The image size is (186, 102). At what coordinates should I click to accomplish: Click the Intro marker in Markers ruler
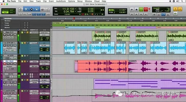66,28
